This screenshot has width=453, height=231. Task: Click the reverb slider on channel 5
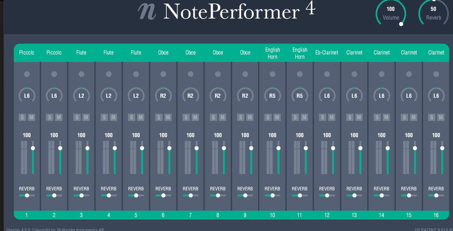(136, 195)
